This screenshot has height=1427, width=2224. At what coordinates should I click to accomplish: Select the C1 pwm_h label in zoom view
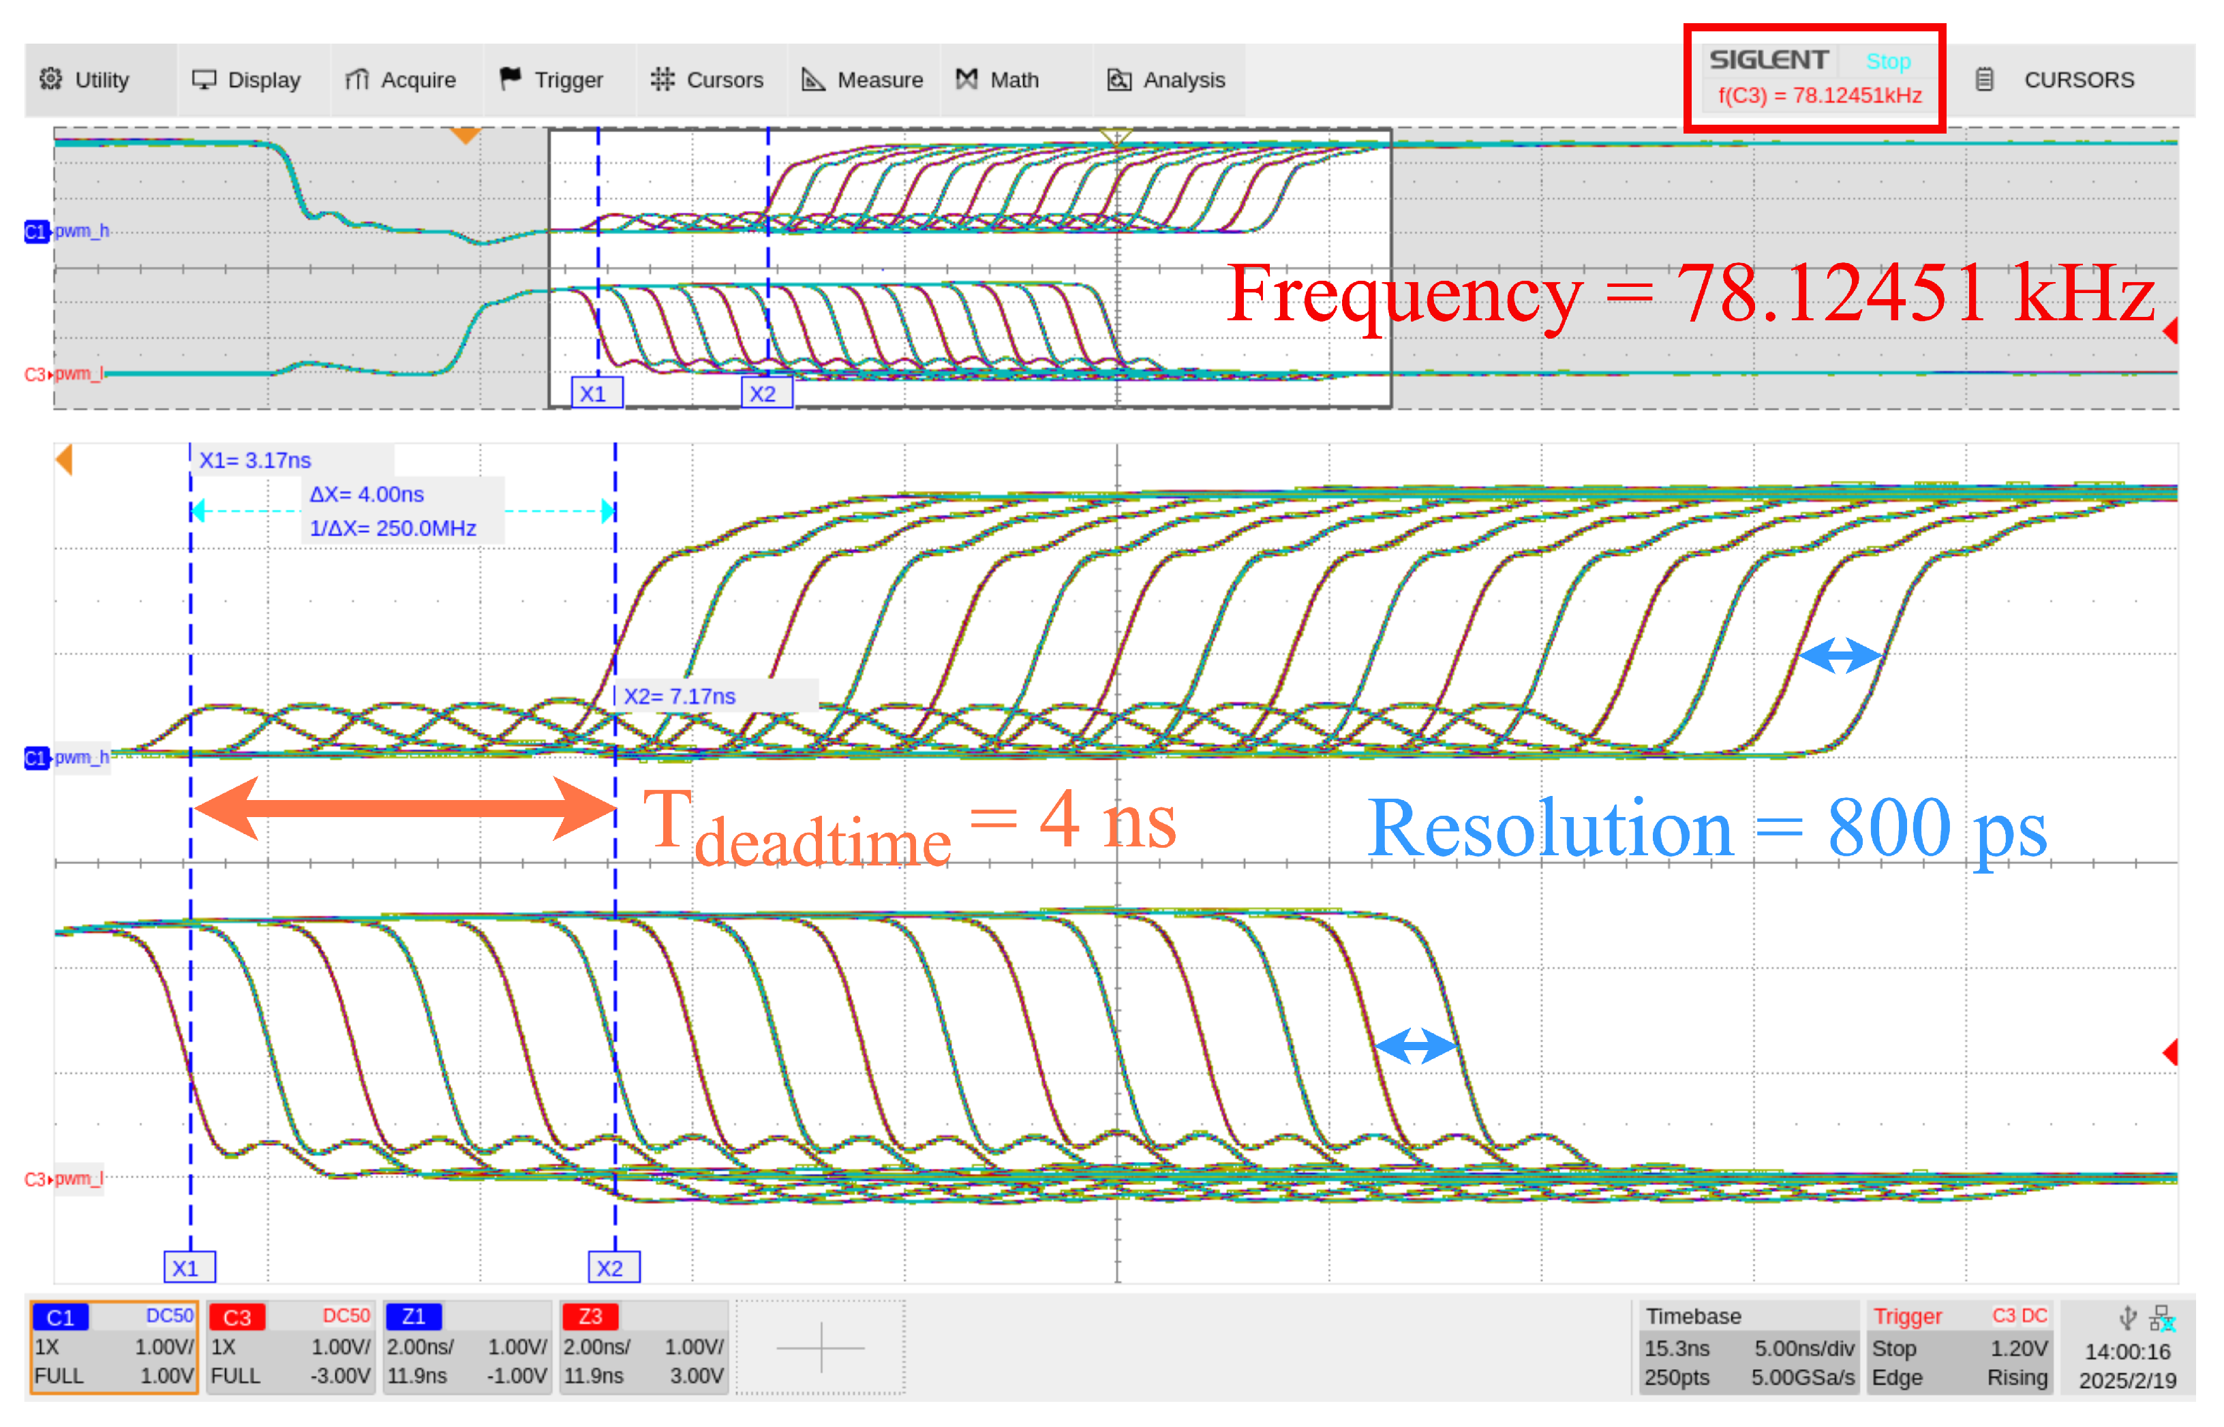point(67,757)
